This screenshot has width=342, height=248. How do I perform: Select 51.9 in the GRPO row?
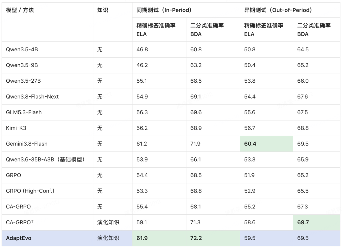coord(249,175)
